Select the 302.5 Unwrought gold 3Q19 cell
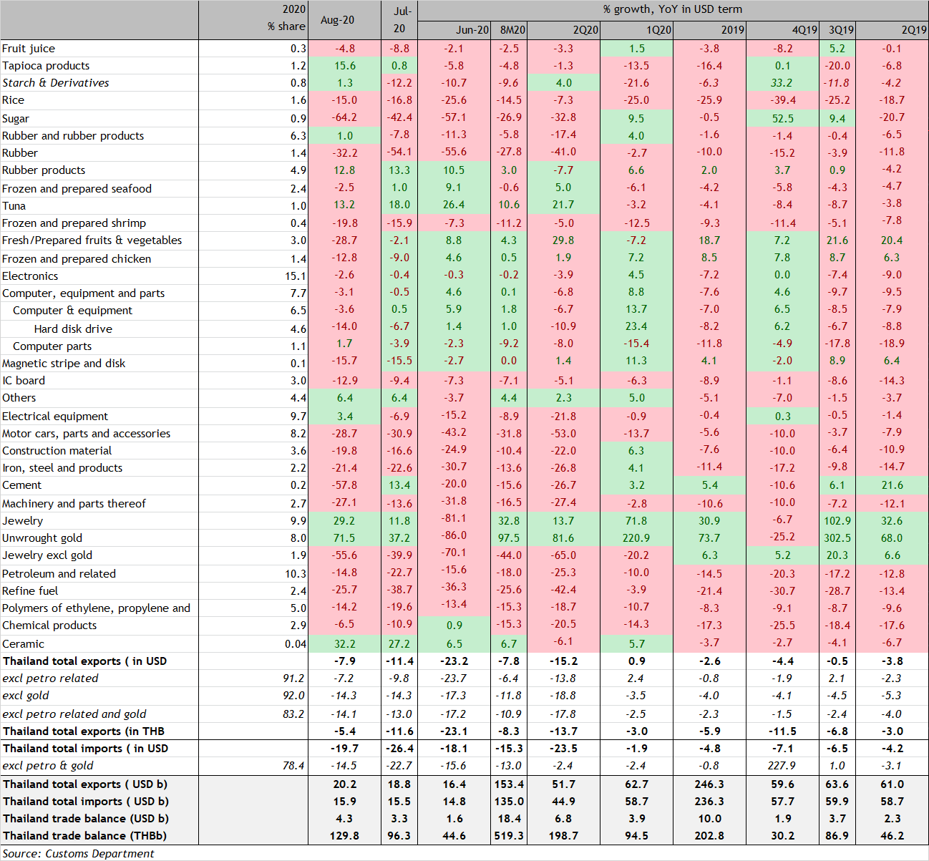 (x=837, y=538)
